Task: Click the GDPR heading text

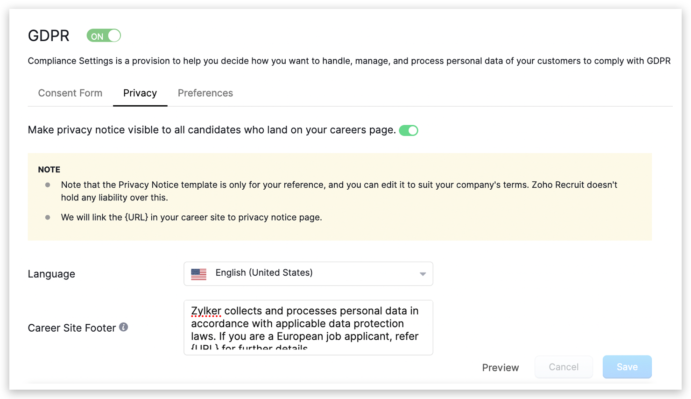Action: [49, 36]
